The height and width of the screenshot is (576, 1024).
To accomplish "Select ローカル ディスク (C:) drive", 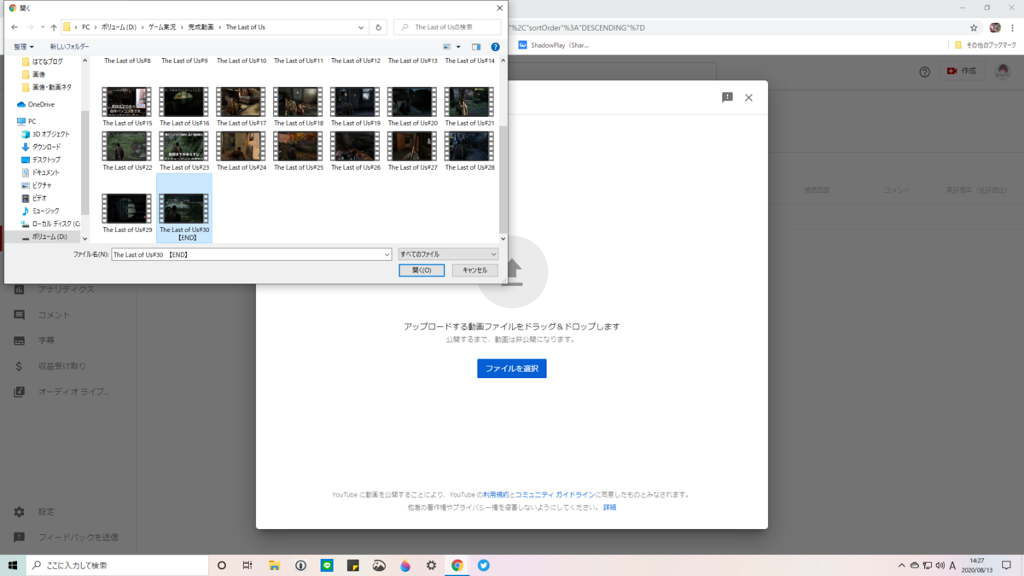I will click(x=50, y=224).
